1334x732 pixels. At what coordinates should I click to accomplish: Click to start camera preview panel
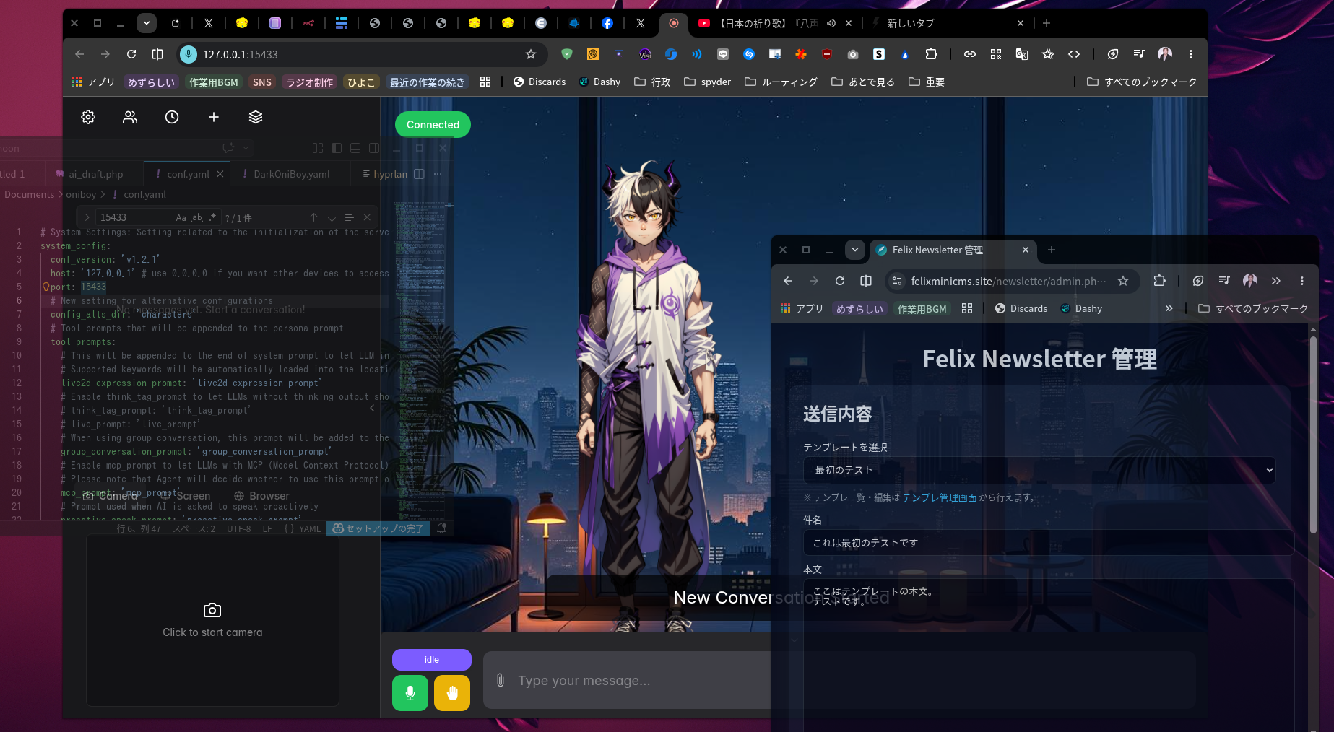click(x=212, y=620)
